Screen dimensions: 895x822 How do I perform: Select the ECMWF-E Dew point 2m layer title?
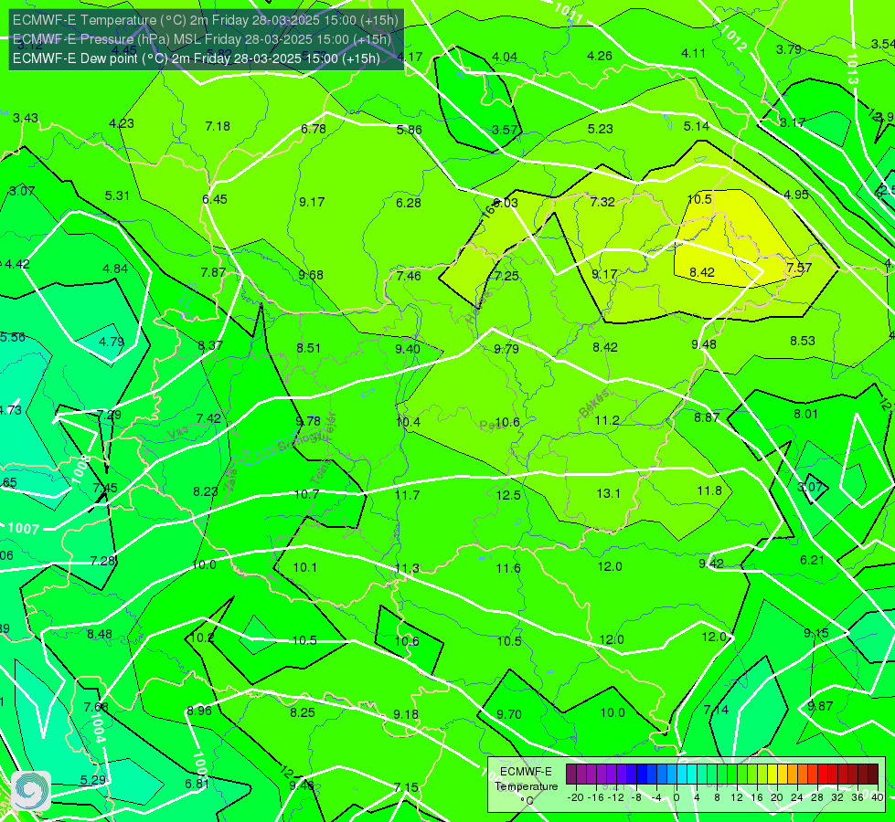point(197,58)
